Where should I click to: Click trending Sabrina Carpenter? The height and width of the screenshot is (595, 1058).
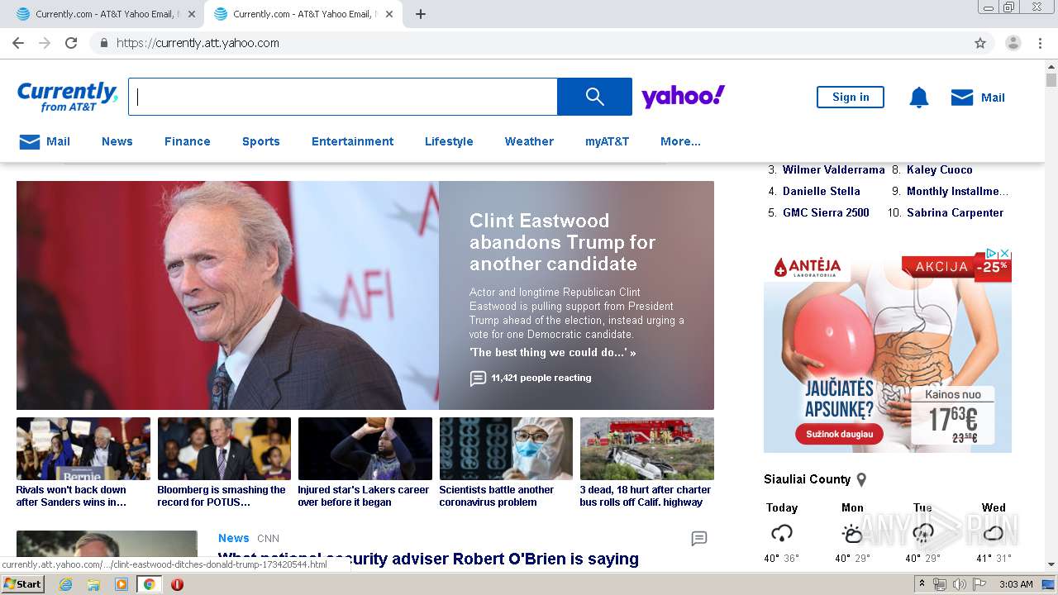[x=955, y=212]
